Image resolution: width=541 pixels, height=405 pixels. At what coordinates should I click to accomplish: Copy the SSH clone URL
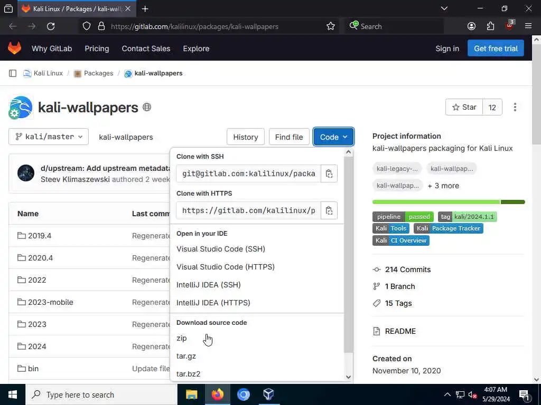(329, 173)
